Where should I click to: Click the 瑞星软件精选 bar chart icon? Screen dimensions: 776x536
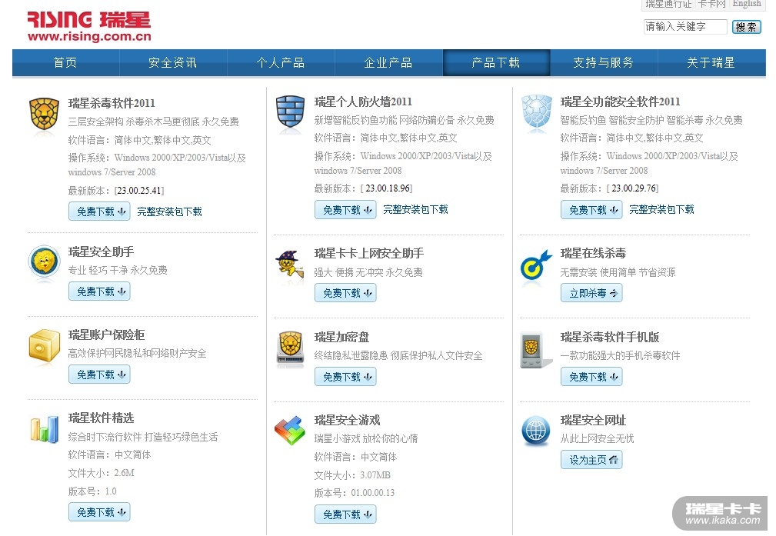coord(44,429)
